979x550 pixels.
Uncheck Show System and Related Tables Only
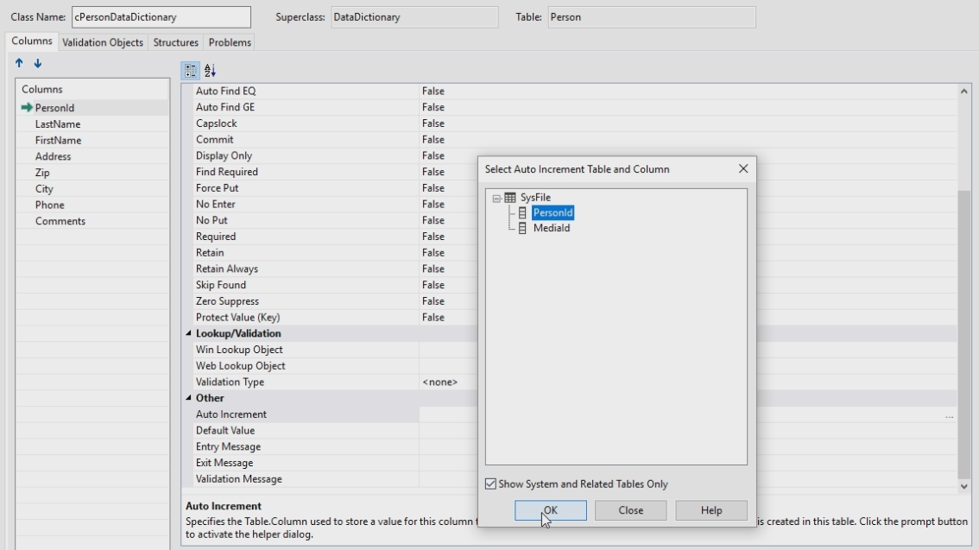click(491, 484)
